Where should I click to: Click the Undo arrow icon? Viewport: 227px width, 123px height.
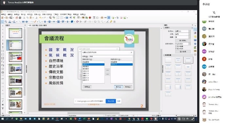40,18
